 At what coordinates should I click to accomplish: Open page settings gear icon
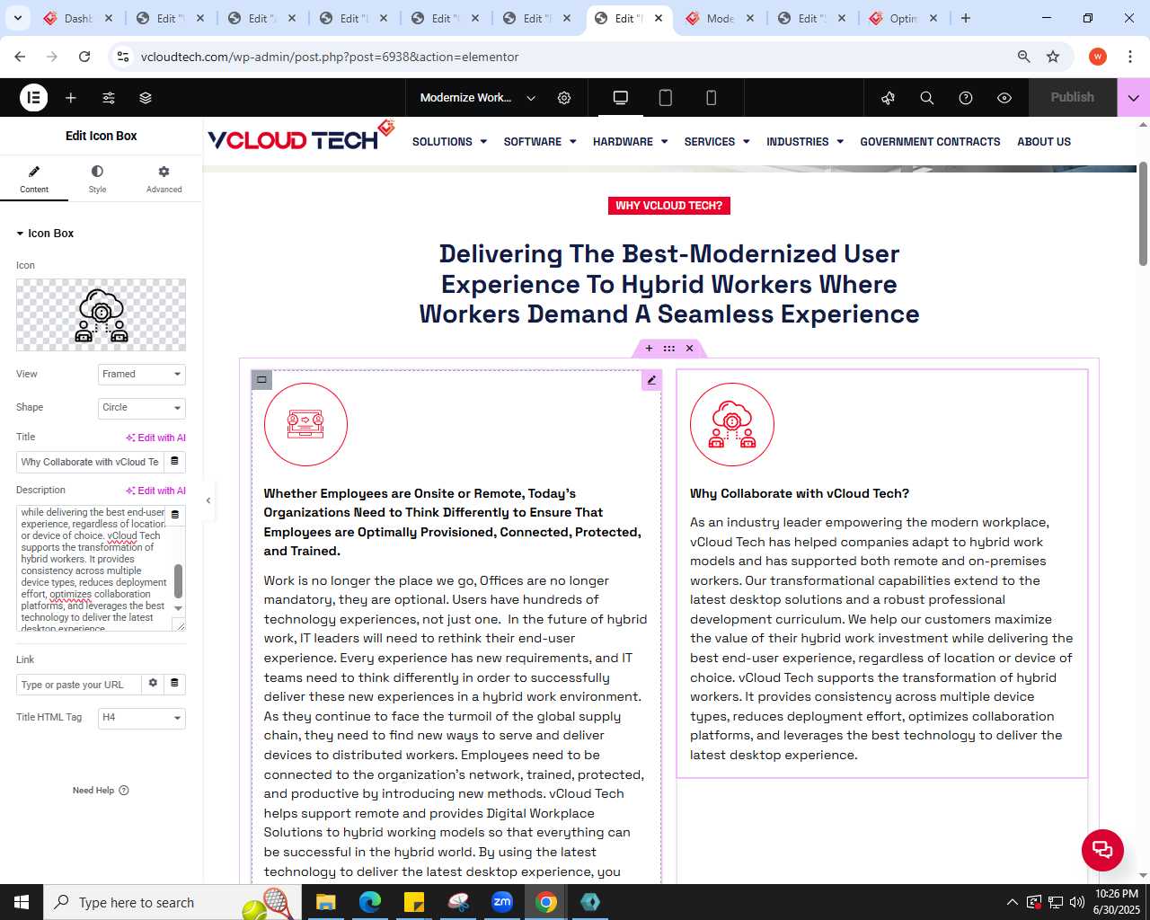point(564,98)
